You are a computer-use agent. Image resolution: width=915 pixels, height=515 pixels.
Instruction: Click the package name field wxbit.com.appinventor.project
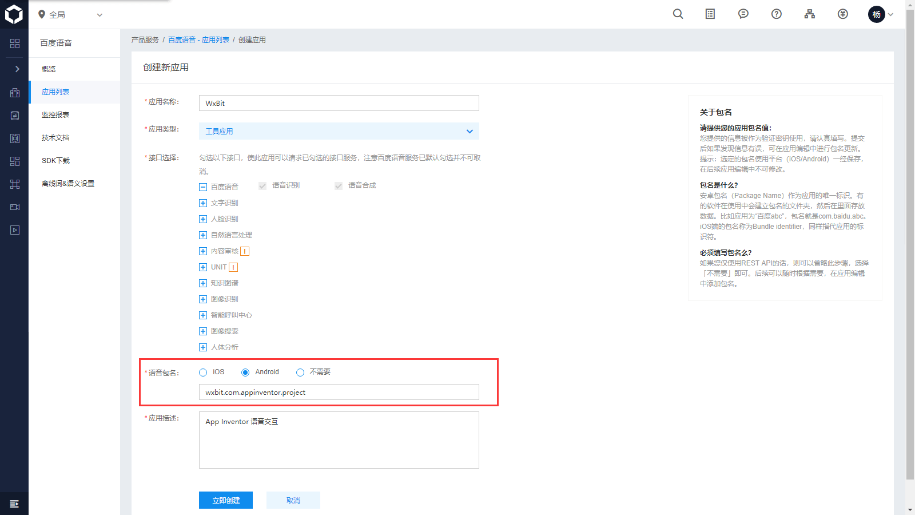click(x=339, y=392)
